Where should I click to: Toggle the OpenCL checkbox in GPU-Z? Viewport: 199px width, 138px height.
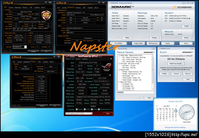click(x=77, y=109)
